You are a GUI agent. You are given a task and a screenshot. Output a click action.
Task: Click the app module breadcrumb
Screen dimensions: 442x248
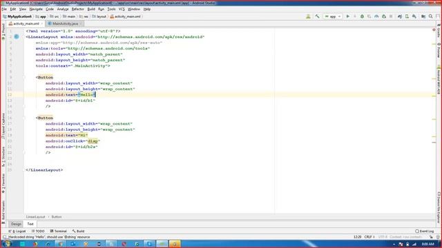coord(41,17)
